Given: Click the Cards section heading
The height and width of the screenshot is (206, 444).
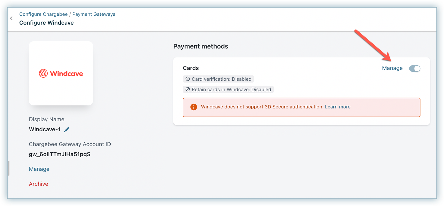Looking at the screenshot, I should point(191,68).
